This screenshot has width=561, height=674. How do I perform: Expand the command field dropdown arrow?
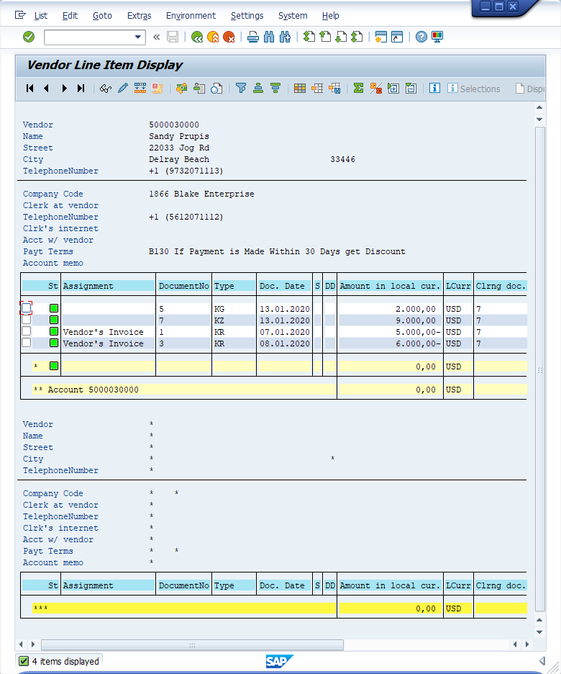point(138,37)
